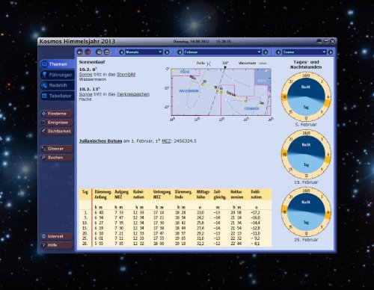Go to next entry beside Monate dropdown

167,52
